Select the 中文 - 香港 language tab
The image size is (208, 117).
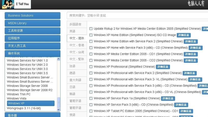(x=77, y=45)
